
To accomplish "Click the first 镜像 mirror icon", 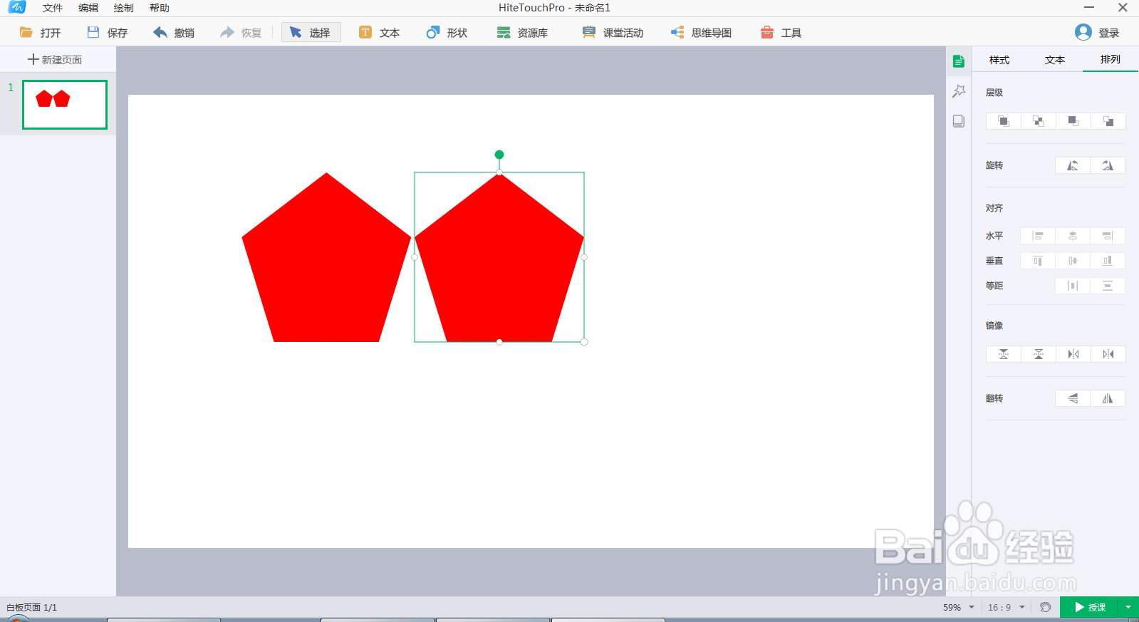I will click(1004, 354).
